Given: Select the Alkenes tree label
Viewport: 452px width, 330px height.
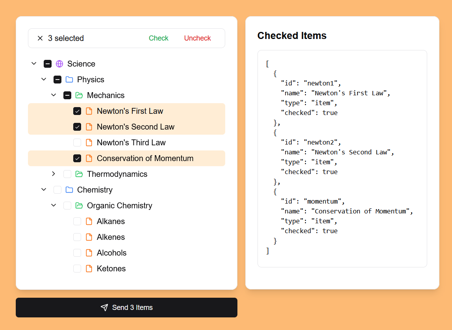Looking at the screenshot, I should pos(111,237).
